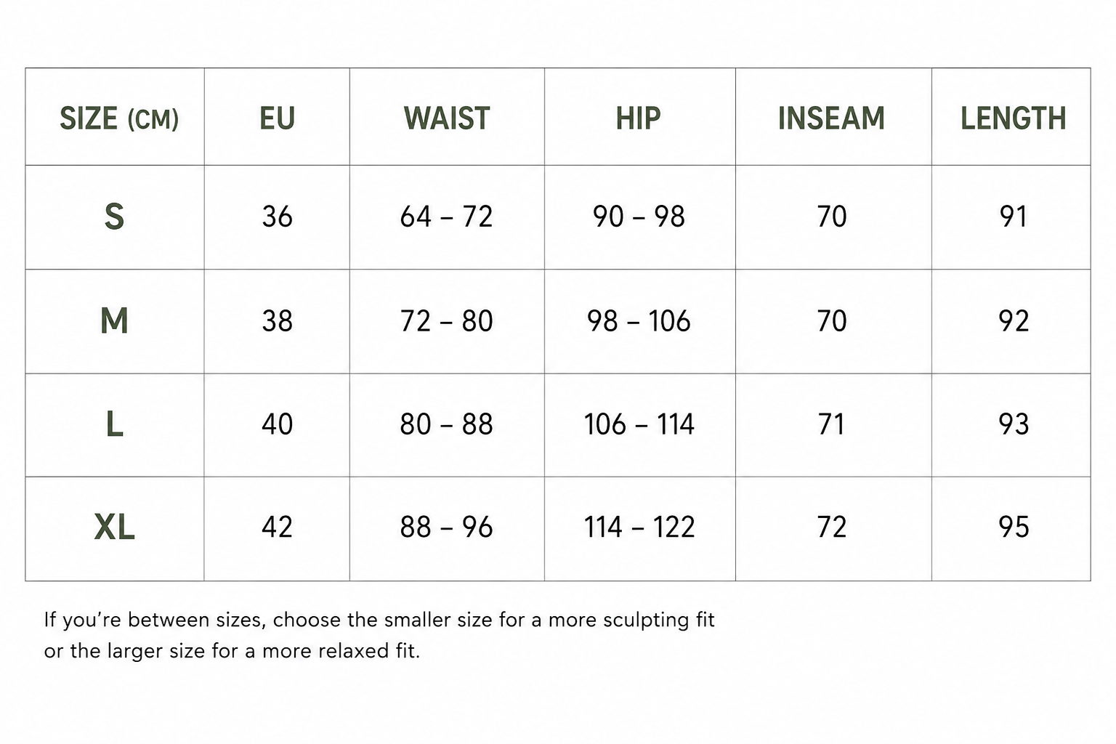The image size is (1116, 744).
Task: Click inseam value 72 for XL
Action: click(x=832, y=527)
